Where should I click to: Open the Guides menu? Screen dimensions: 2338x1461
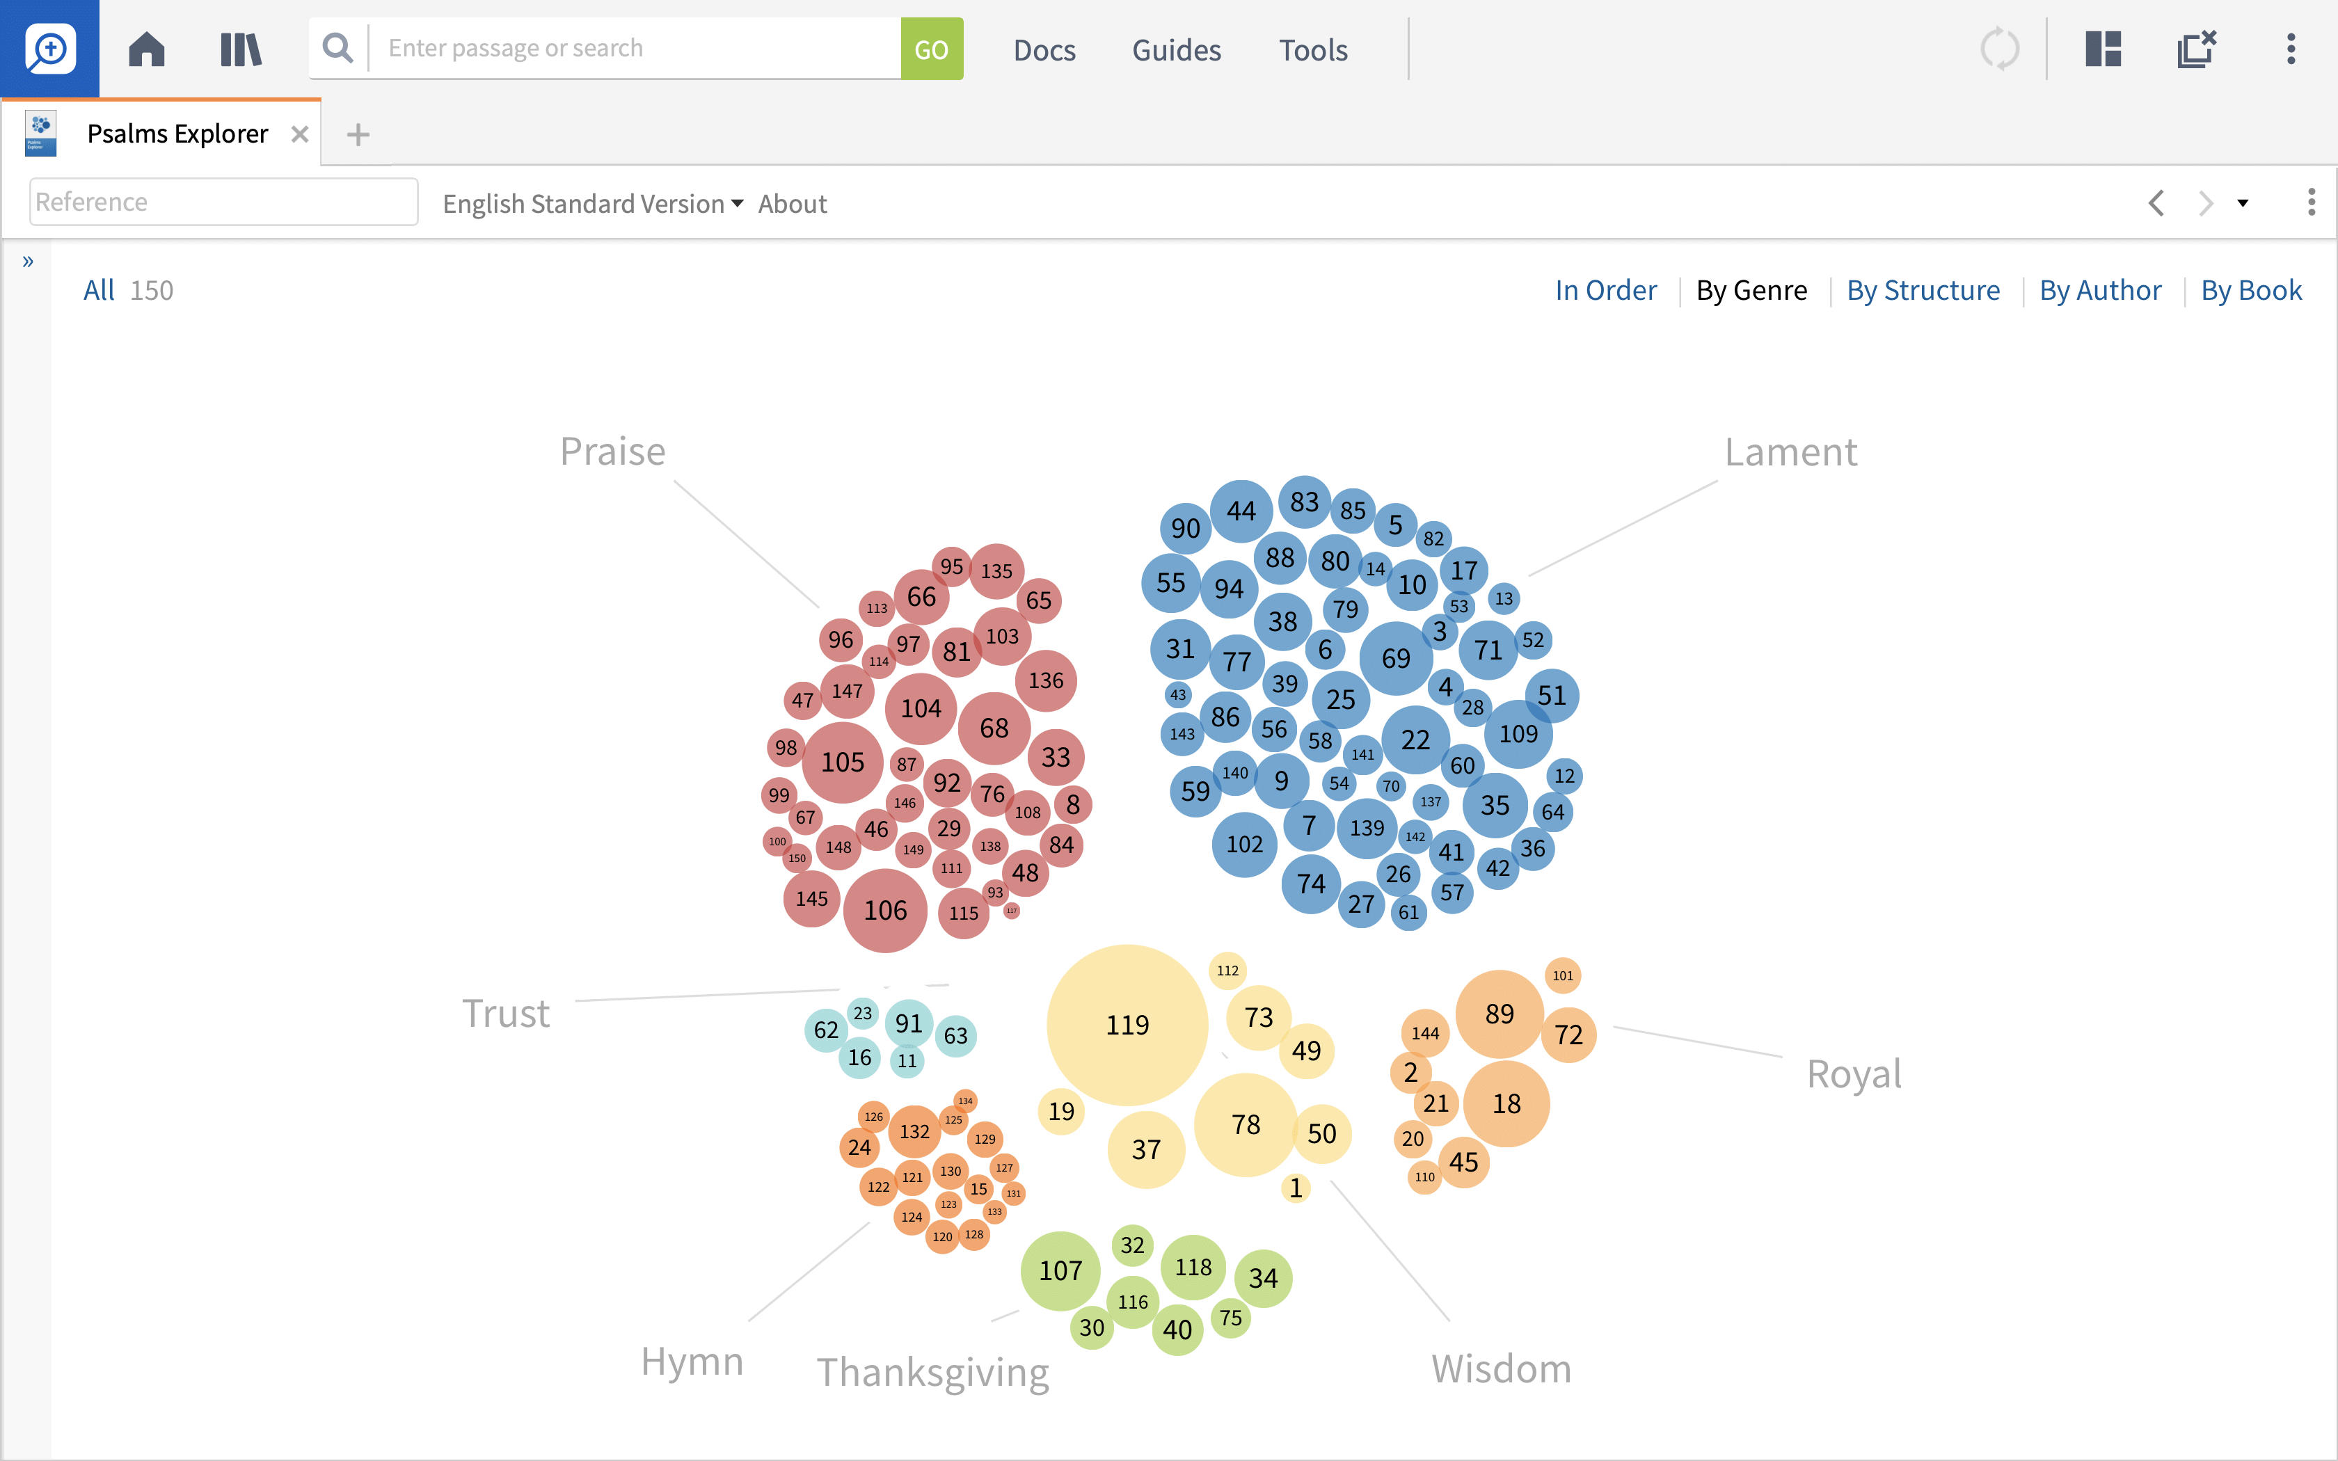pyautogui.click(x=1176, y=49)
